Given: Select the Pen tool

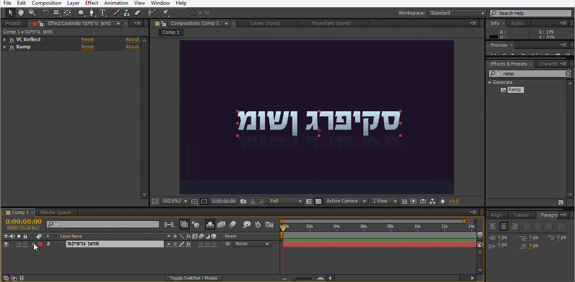Looking at the screenshot, I should coord(92,12).
